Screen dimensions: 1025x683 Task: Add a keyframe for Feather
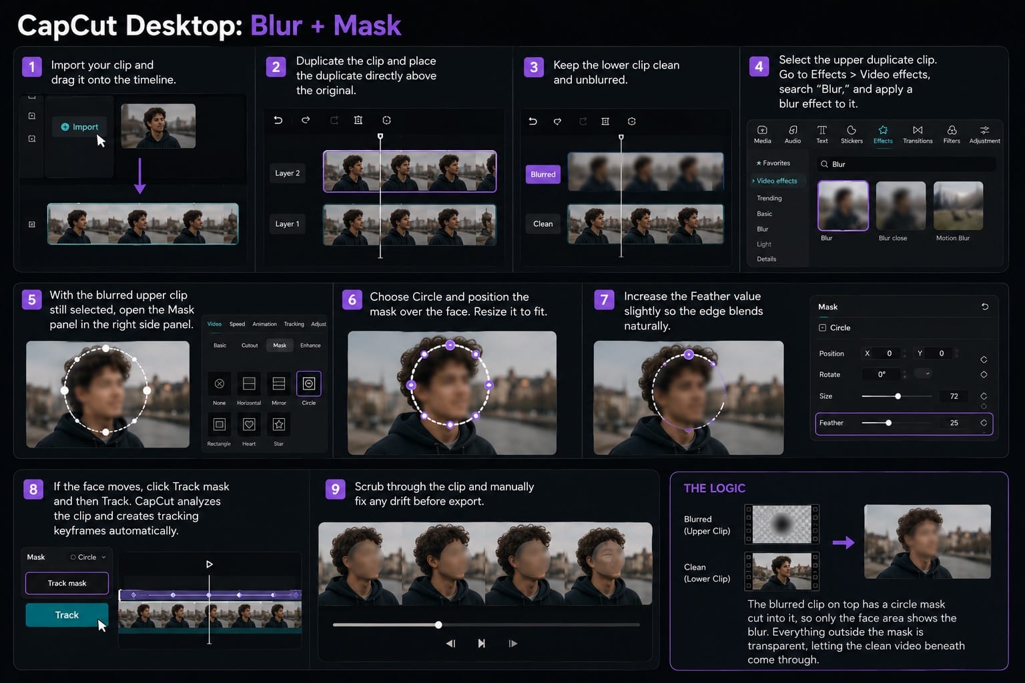[984, 423]
